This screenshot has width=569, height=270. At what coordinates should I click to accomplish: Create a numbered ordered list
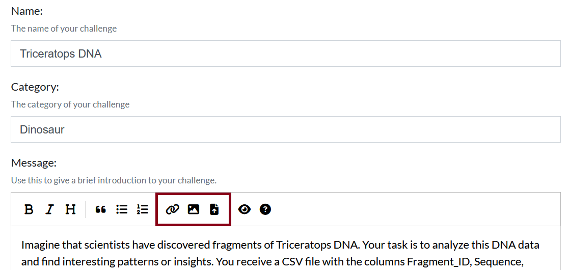coord(142,209)
